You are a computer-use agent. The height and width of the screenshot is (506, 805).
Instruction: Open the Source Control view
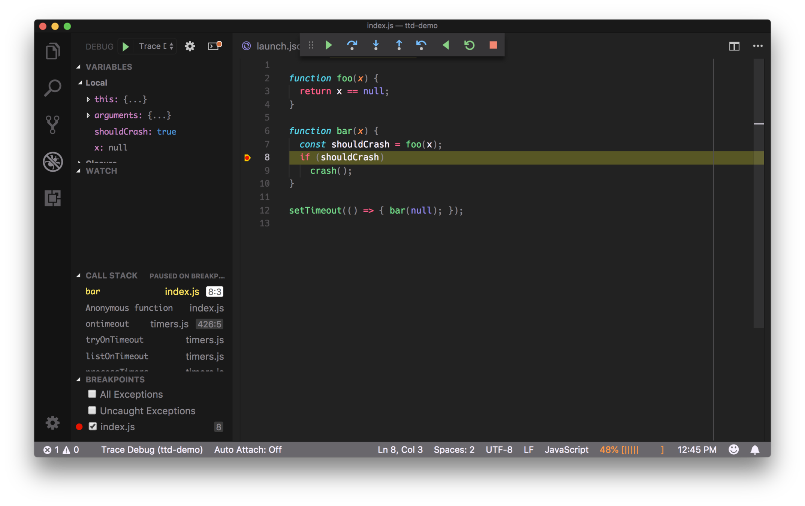pos(52,124)
